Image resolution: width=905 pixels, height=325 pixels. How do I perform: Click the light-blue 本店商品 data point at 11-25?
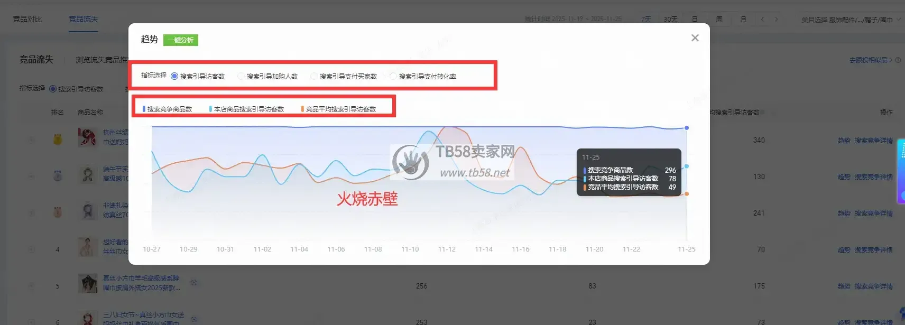[687, 166]
